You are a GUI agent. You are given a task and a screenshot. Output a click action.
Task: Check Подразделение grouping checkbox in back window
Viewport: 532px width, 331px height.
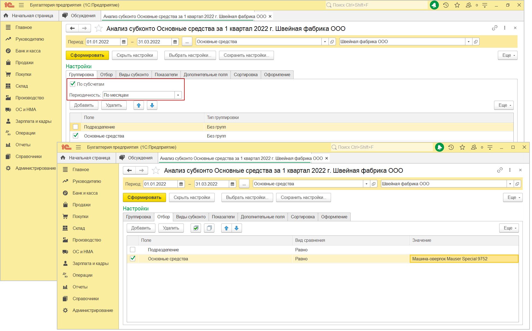tap(76, 127)
